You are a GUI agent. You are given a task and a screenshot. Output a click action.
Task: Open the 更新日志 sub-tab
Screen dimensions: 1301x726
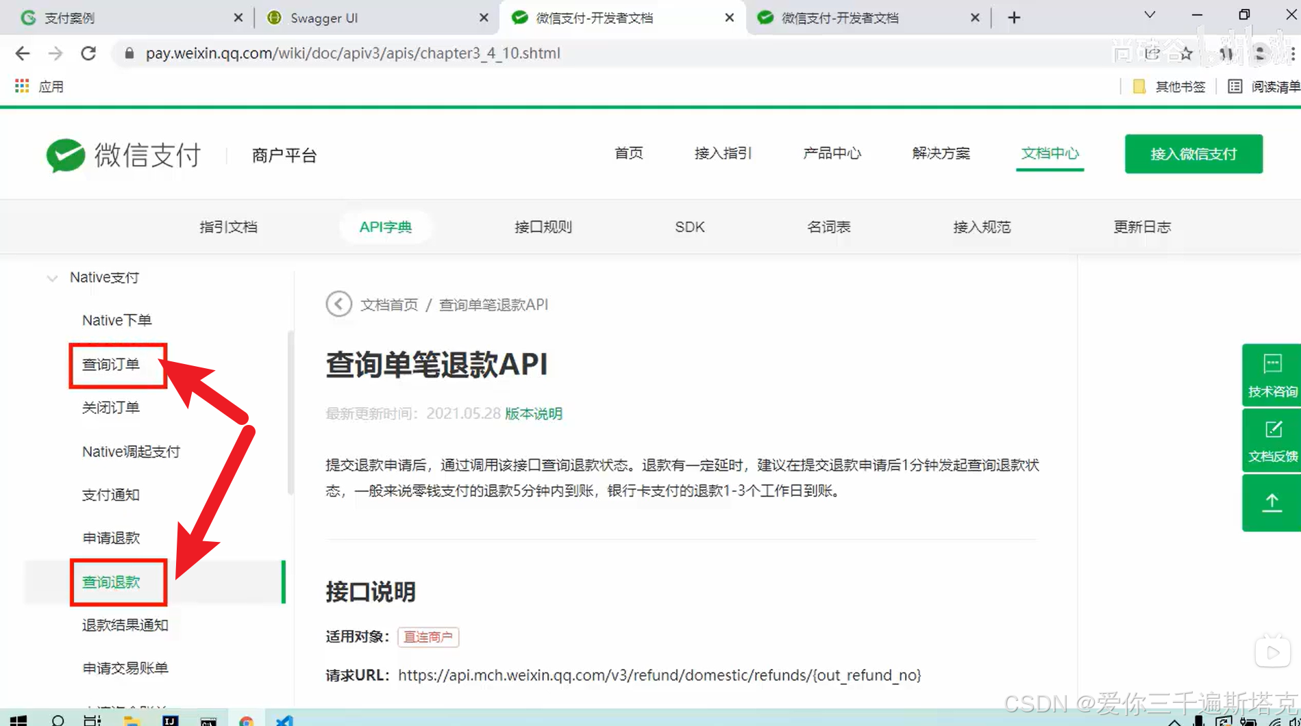1141,227
